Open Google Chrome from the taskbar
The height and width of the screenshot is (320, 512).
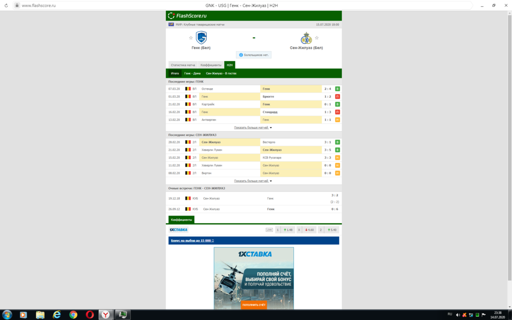(73, 315)
